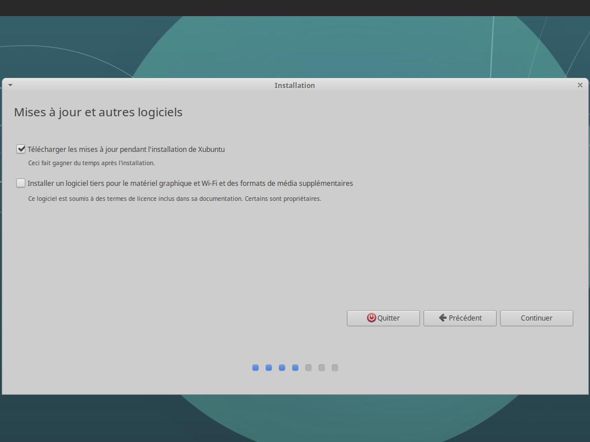Click the third blue progress dot
The height and width of the screenshot is (442, 590).
coord(282,368)
